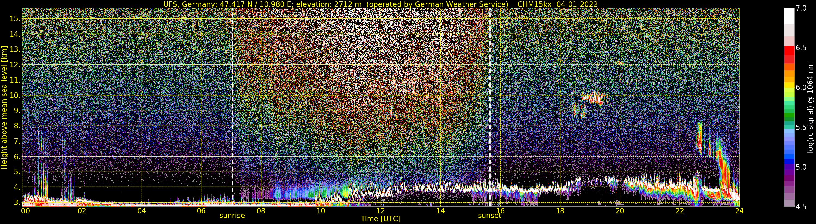This screenshot has width=816, height=224.
Task: Select the "18" hour tick on the time axis
Action: (560, 211)
